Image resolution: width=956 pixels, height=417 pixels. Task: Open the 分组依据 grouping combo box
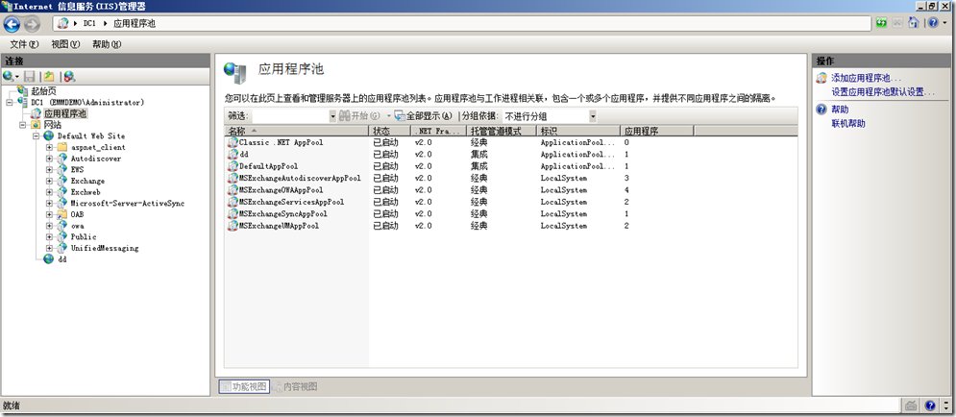(x=549, y=116)
